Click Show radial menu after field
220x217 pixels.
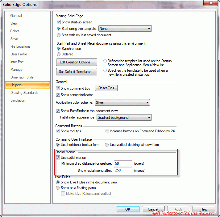pos(123,170)
